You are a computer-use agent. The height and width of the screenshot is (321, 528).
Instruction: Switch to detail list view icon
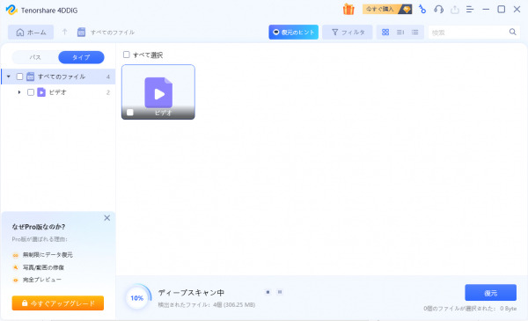tap(414, 32)
